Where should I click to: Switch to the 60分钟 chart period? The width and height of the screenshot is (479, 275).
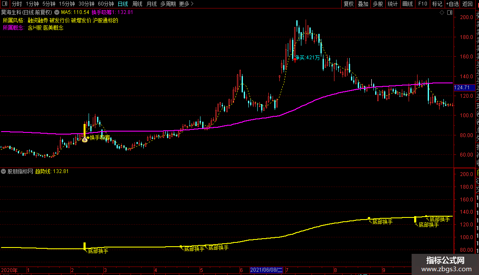coord(106,4)
